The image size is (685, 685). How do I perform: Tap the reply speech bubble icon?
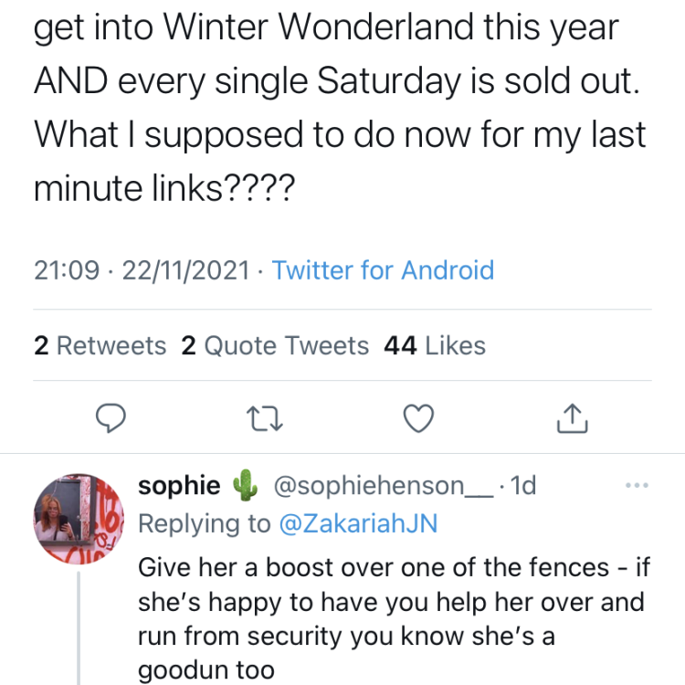point(111,417)
